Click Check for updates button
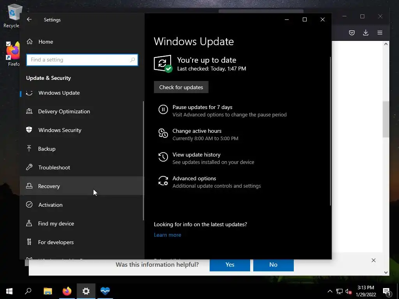 181,87
